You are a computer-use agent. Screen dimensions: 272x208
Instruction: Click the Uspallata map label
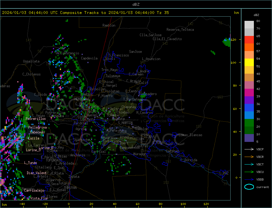coord(31,61)
